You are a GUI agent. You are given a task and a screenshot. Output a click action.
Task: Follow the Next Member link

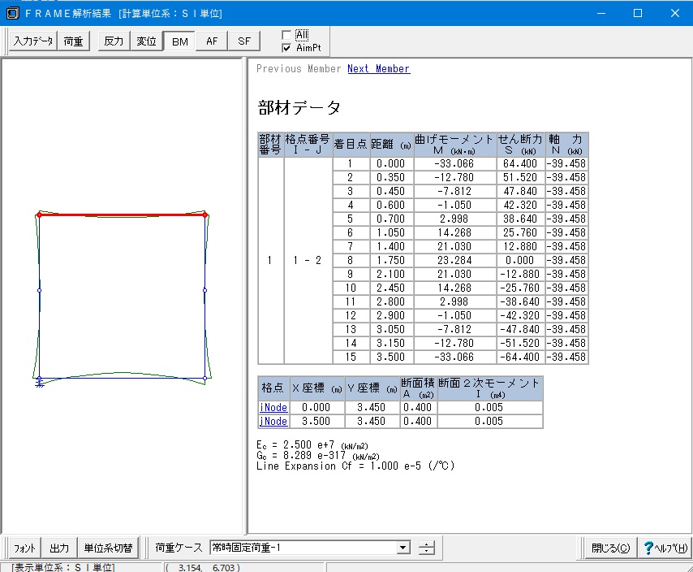[x=378, y=69]
